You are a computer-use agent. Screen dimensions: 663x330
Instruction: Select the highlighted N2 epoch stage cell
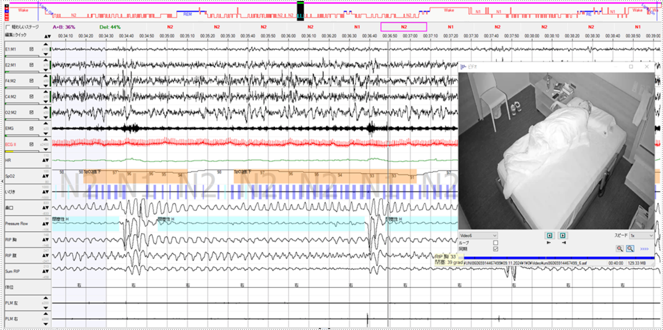(404, 27)
